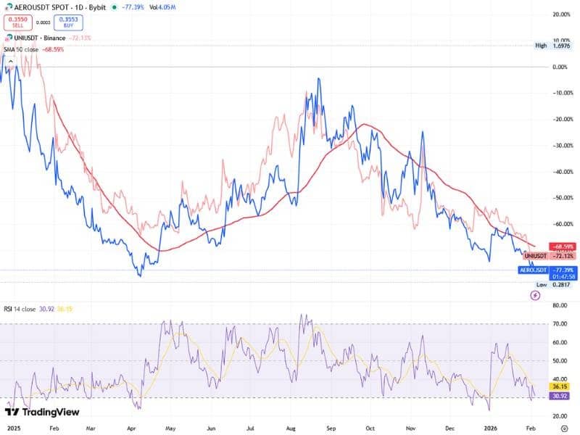Open the 1D timeframe selector
This screenshot has width=580, height=435.
[80, 7]
